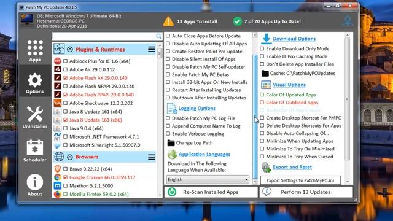
Task: Open Browsers group hamburger menu
Action: coord(152,157)
